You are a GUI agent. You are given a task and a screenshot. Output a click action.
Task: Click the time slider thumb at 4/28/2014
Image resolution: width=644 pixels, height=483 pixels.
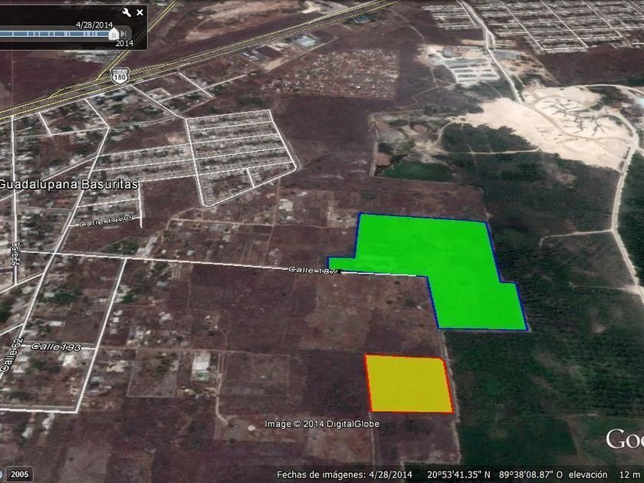(114, 34)
